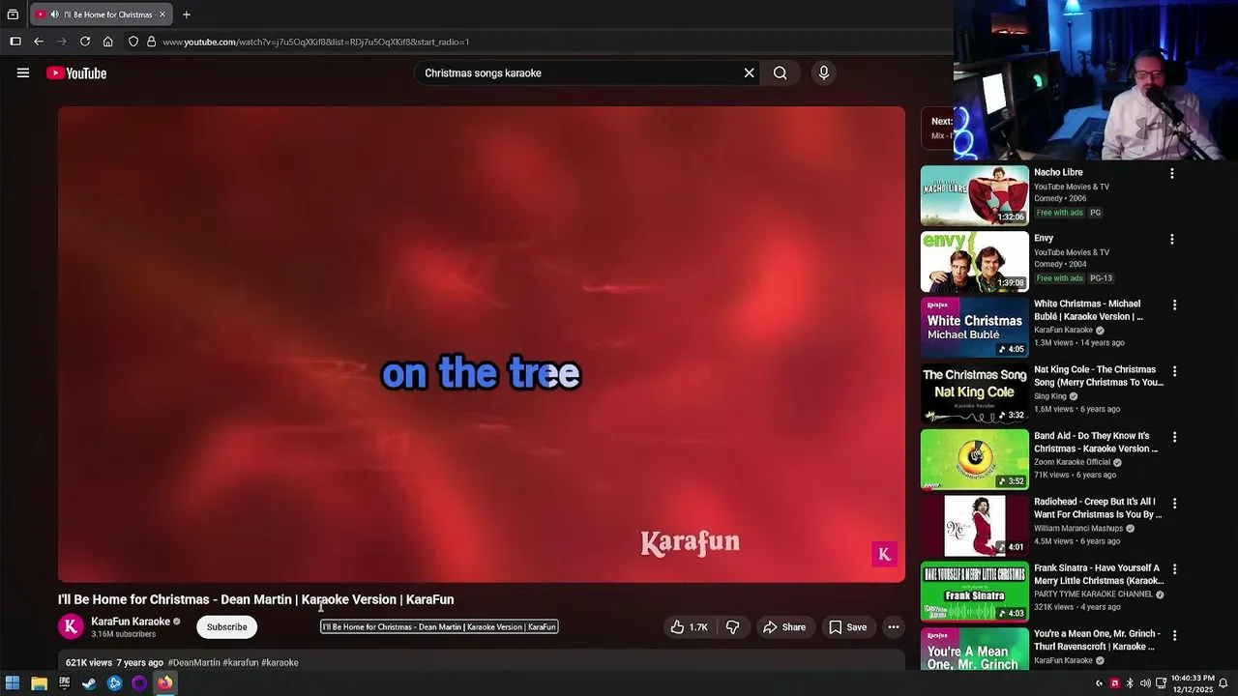Launch Steam from the taskbar
The height and width of the screenshot is (696, 1238).
pyautogui.click(x=89, y=683)
